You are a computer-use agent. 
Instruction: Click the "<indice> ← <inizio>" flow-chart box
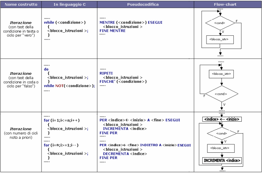(x=222, y=119)
